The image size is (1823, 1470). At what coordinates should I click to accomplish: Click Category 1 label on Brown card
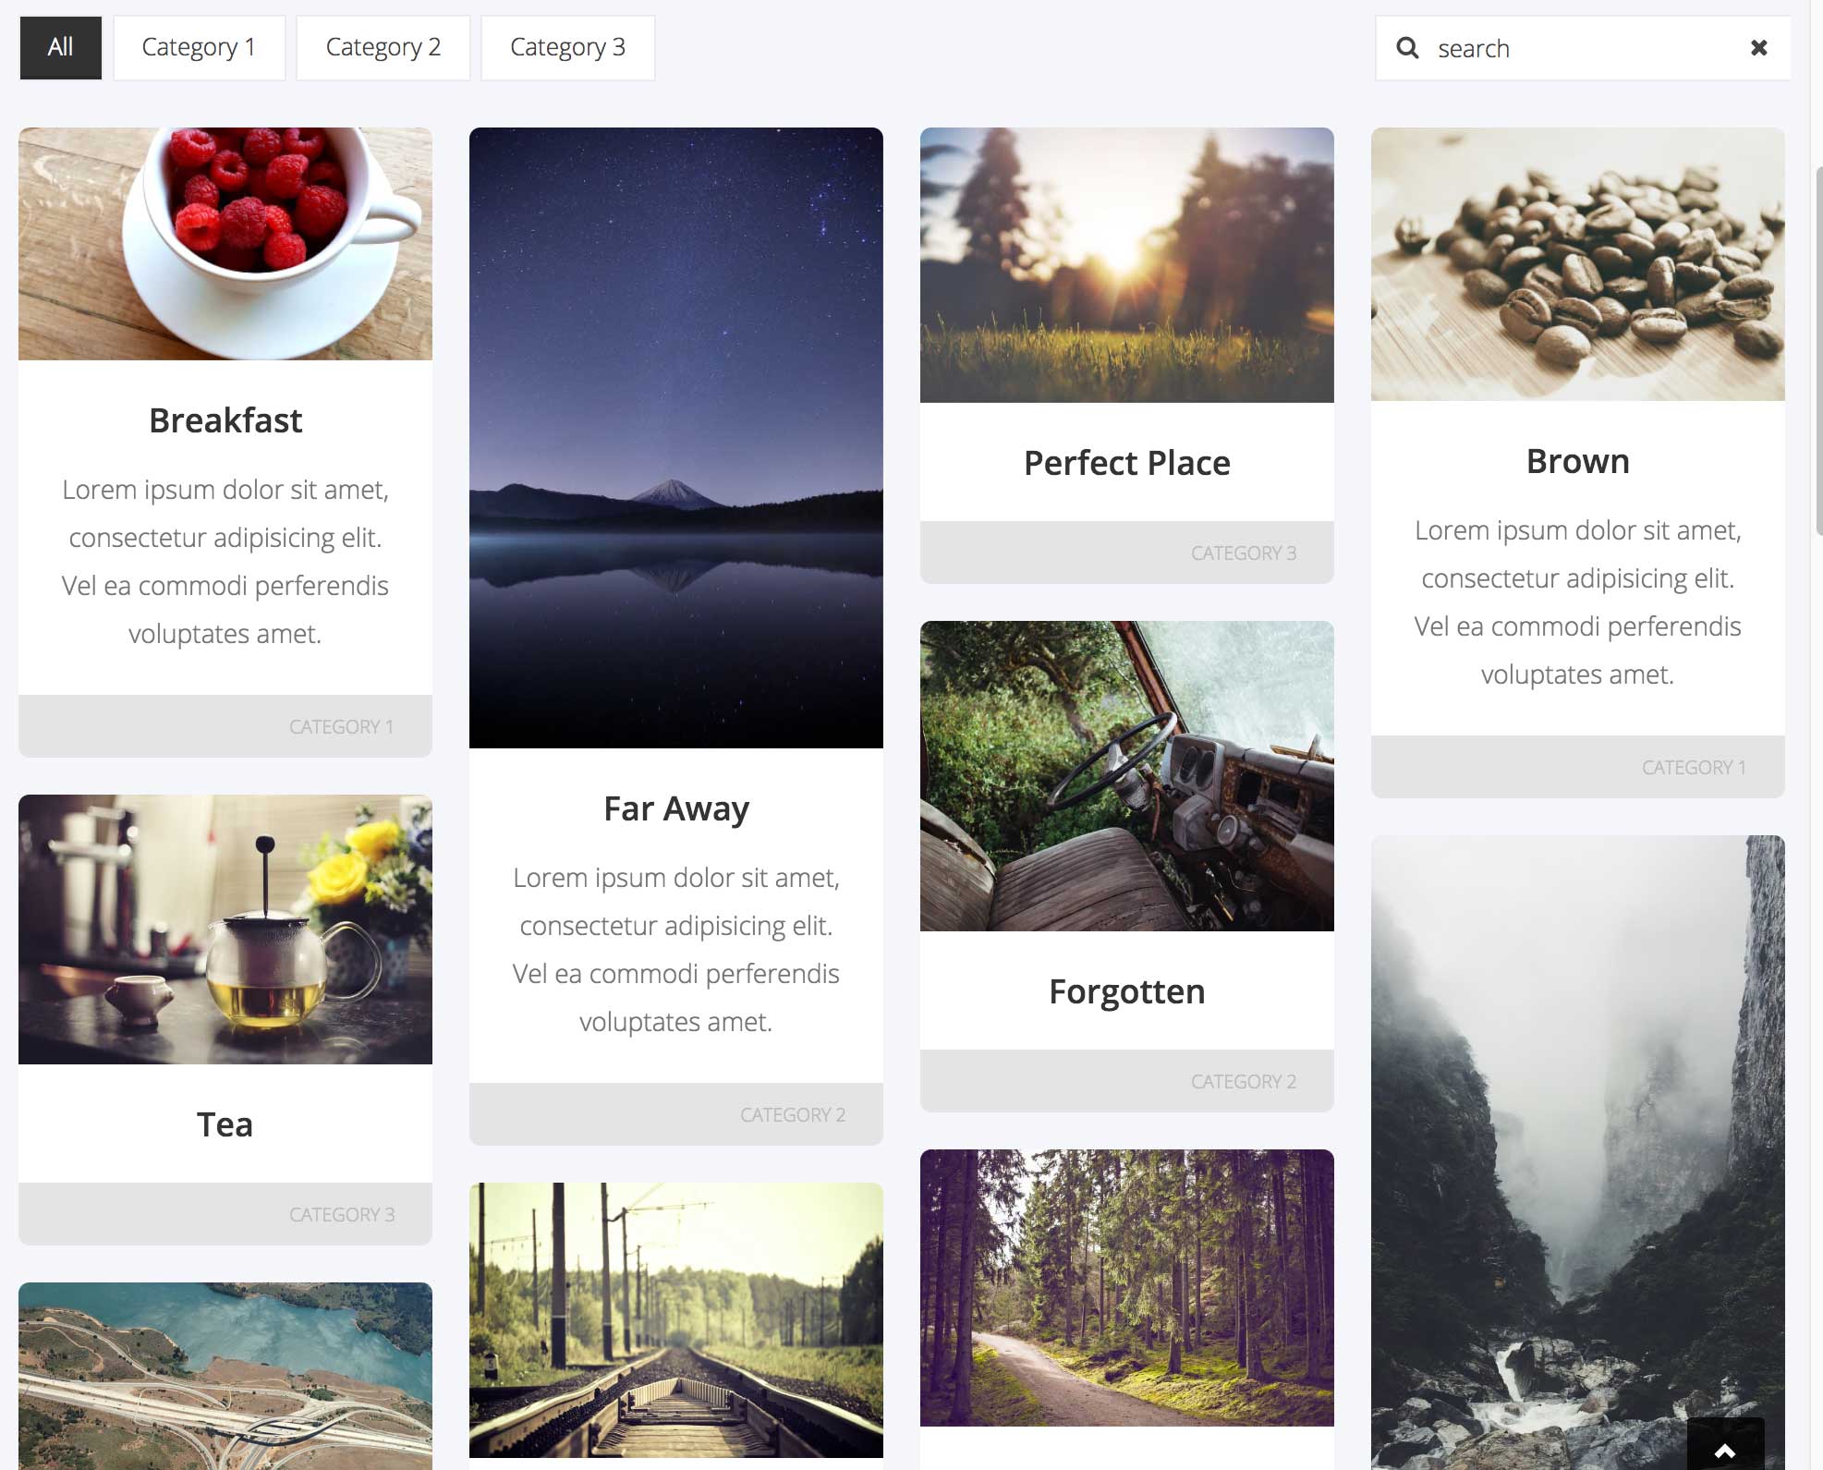[x=1694, y=767]
